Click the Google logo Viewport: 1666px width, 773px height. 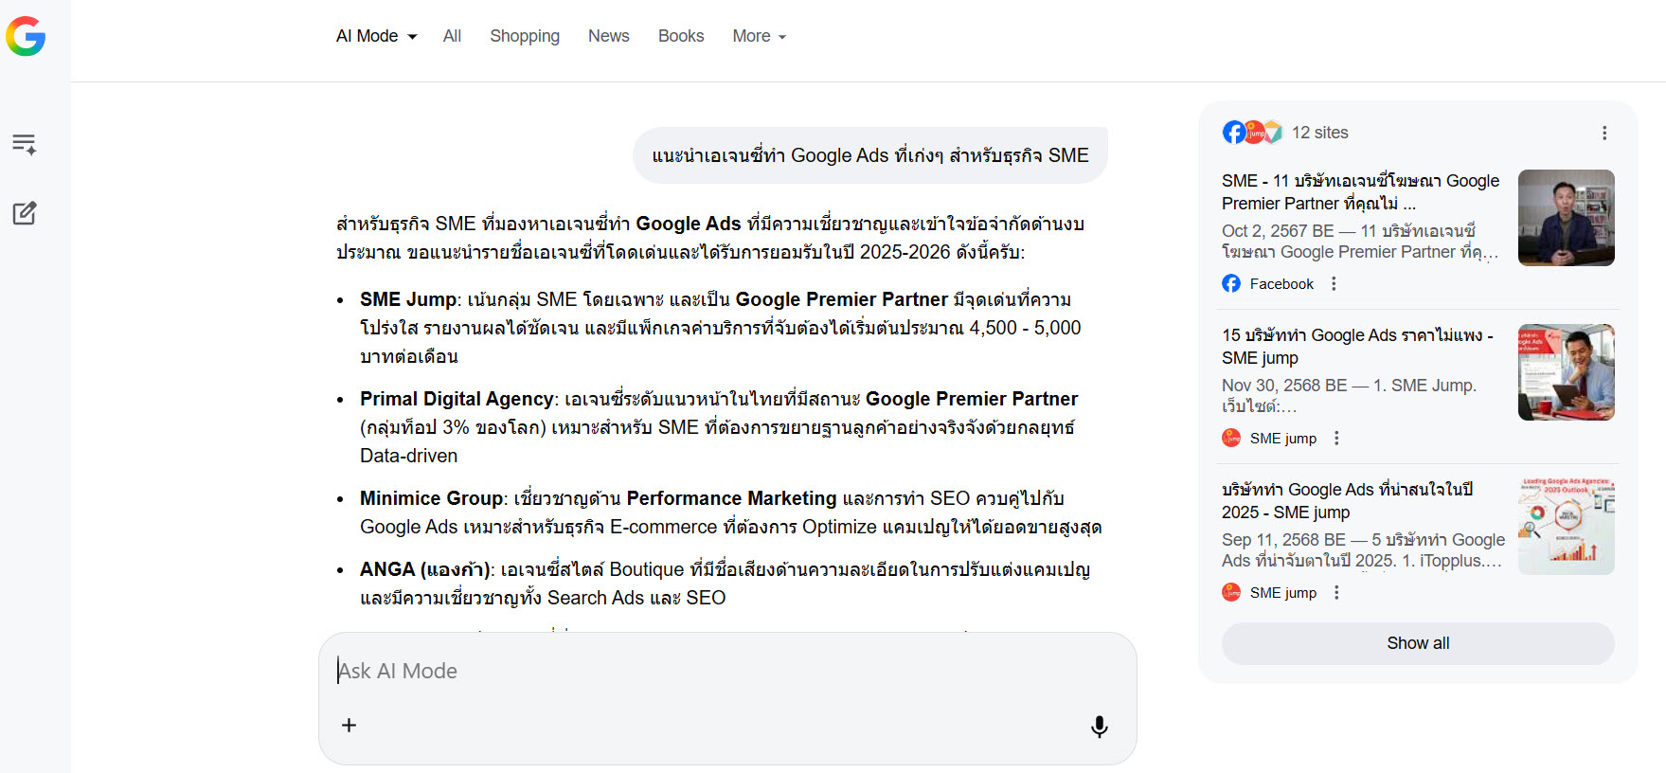click(26, 36)
